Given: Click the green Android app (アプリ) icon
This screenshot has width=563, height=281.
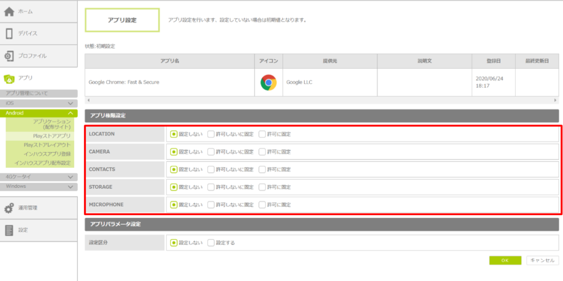Looking at the screenshot, I should tap(9, 78).
